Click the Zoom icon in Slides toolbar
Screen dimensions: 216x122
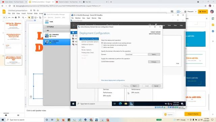tap(23, 18)
